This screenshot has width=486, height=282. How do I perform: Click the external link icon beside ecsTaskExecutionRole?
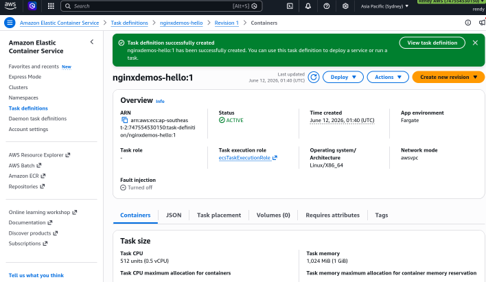tap(275, 158)
